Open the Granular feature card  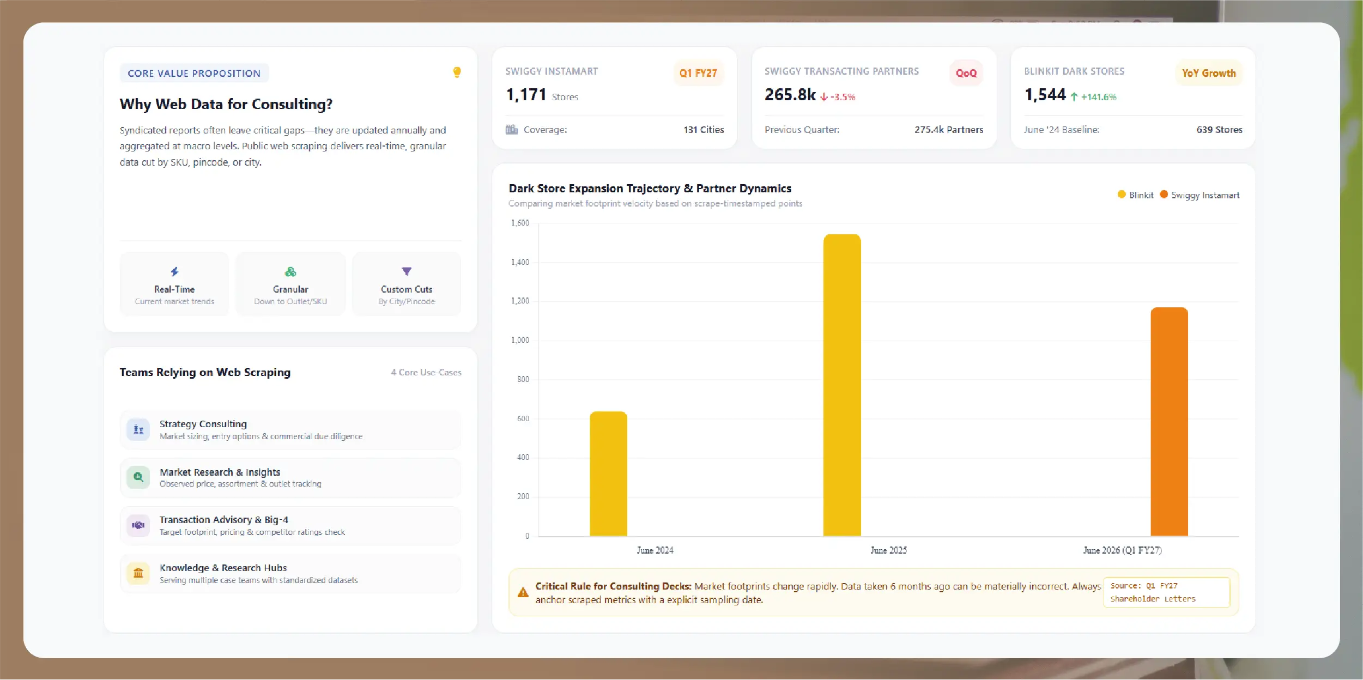(290, 284)
